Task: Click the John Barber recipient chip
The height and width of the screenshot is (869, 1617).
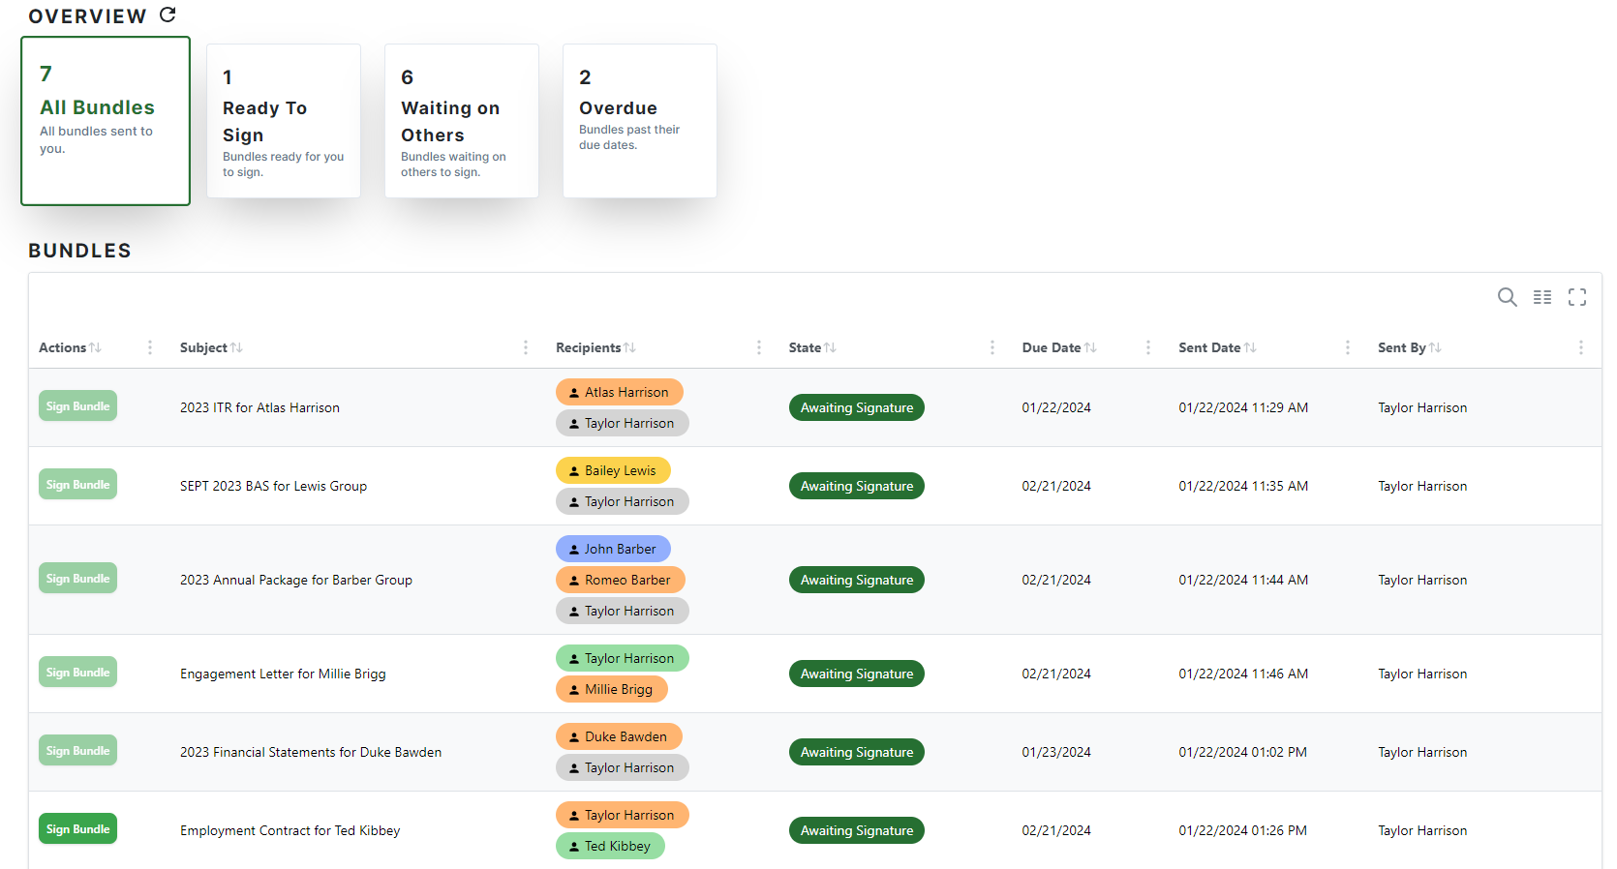Action: (613, 549)
